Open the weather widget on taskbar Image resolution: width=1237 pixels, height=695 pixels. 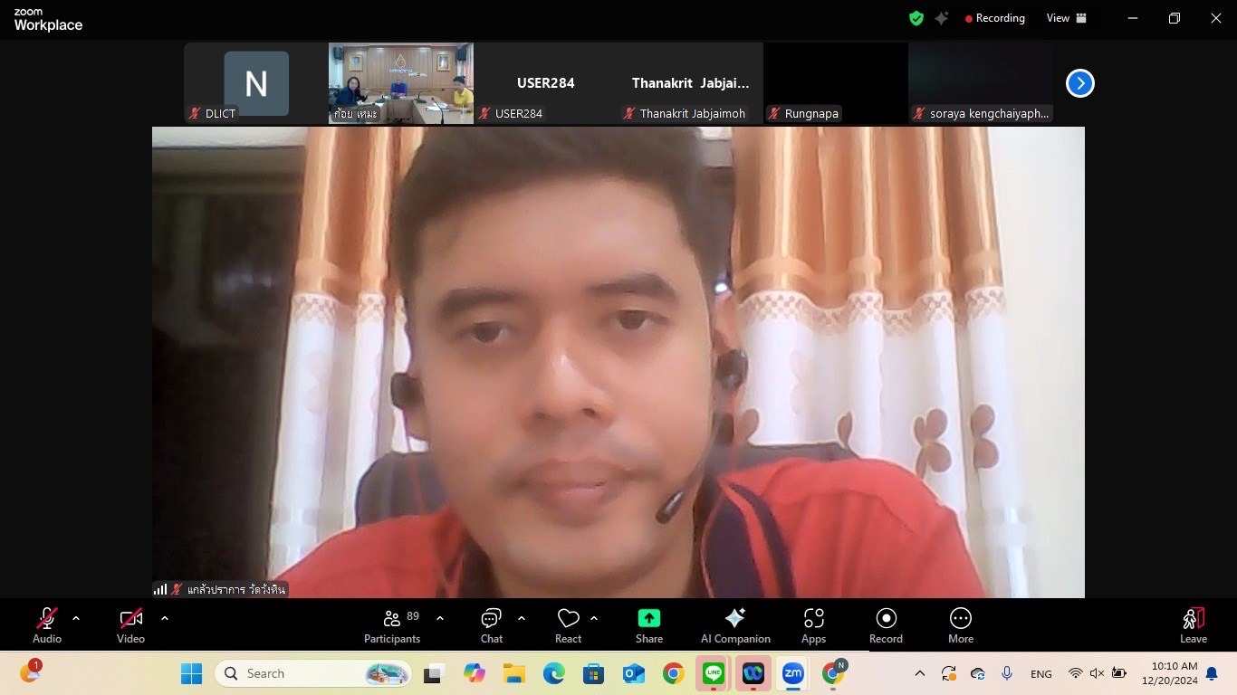point(31,672)
